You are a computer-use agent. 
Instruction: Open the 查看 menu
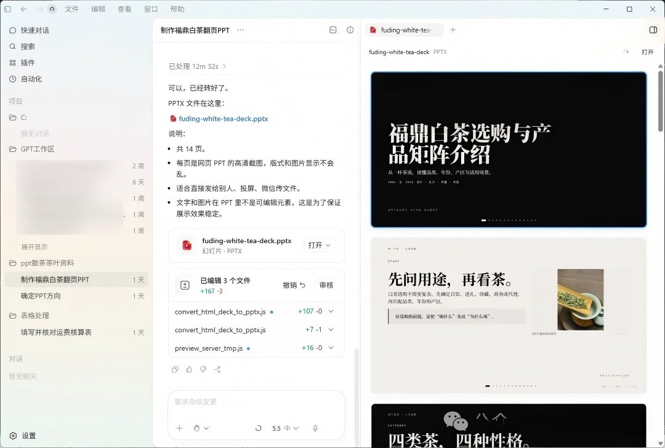tap(124, 9)
